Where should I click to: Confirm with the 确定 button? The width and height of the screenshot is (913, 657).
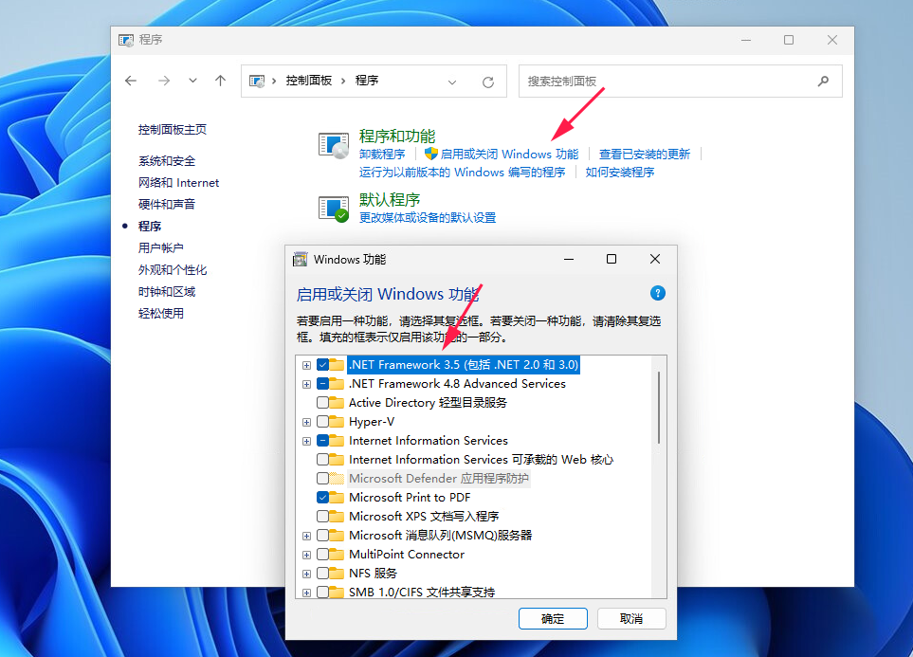pos(553,618)
